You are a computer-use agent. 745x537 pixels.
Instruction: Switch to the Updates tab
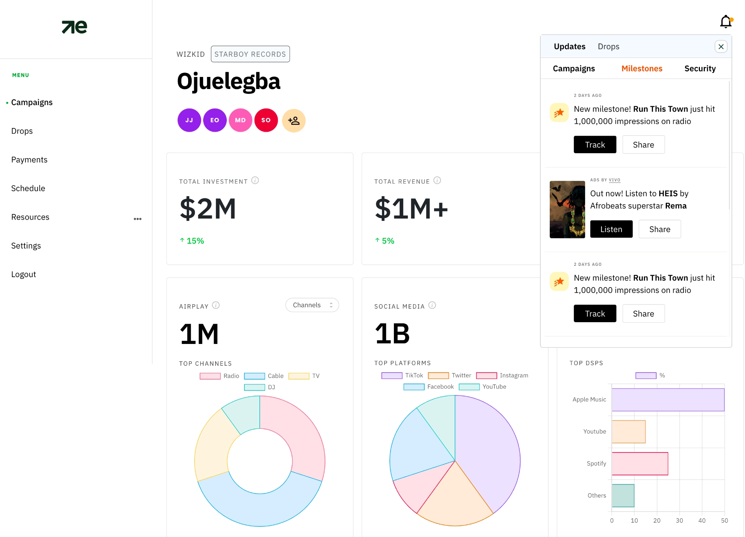pyautogui.click(x=570, y=47)
